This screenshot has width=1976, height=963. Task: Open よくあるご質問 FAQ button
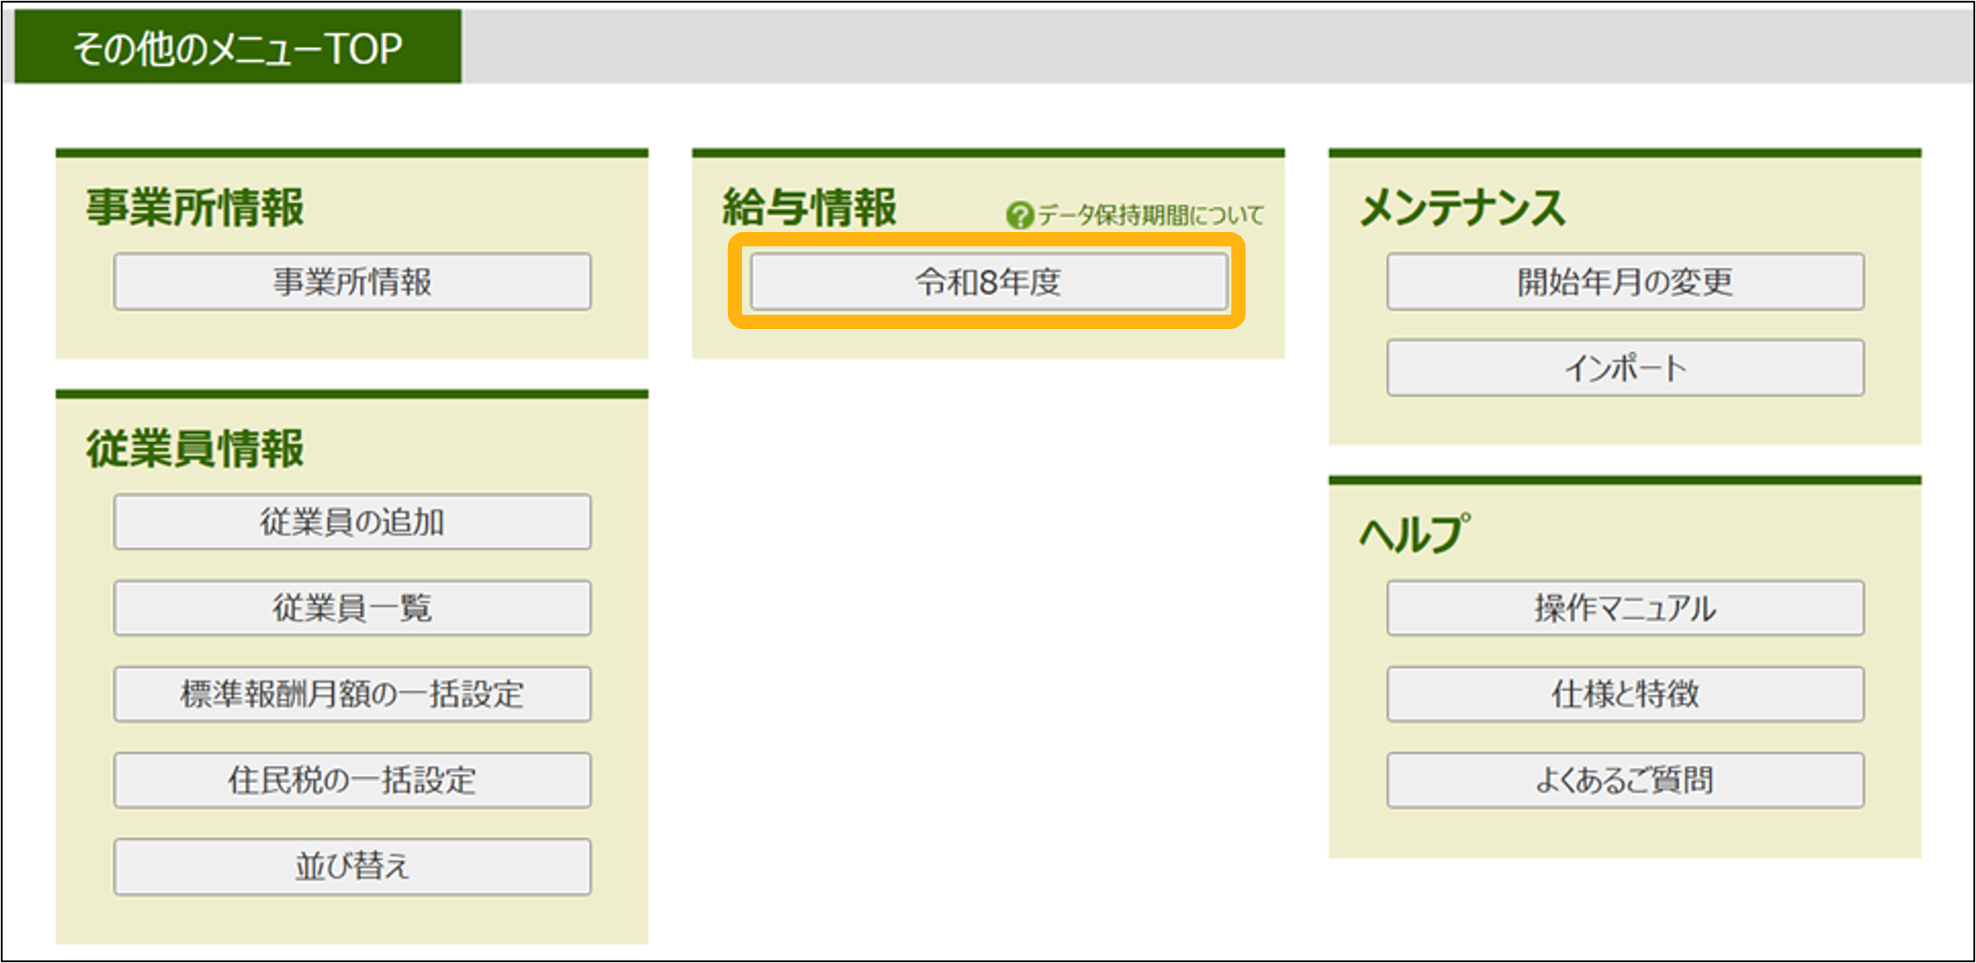[1625, 781]
